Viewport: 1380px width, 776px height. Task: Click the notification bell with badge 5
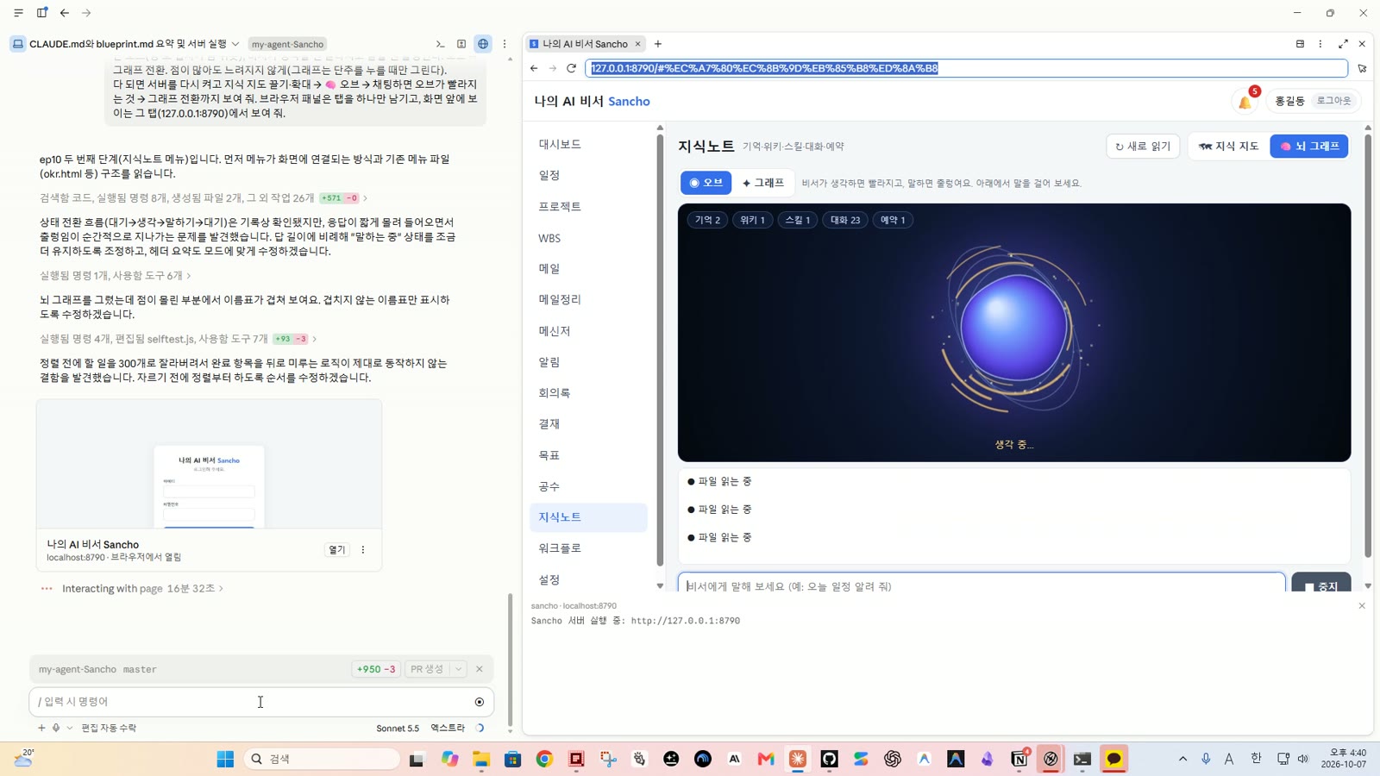(1246, 100)
